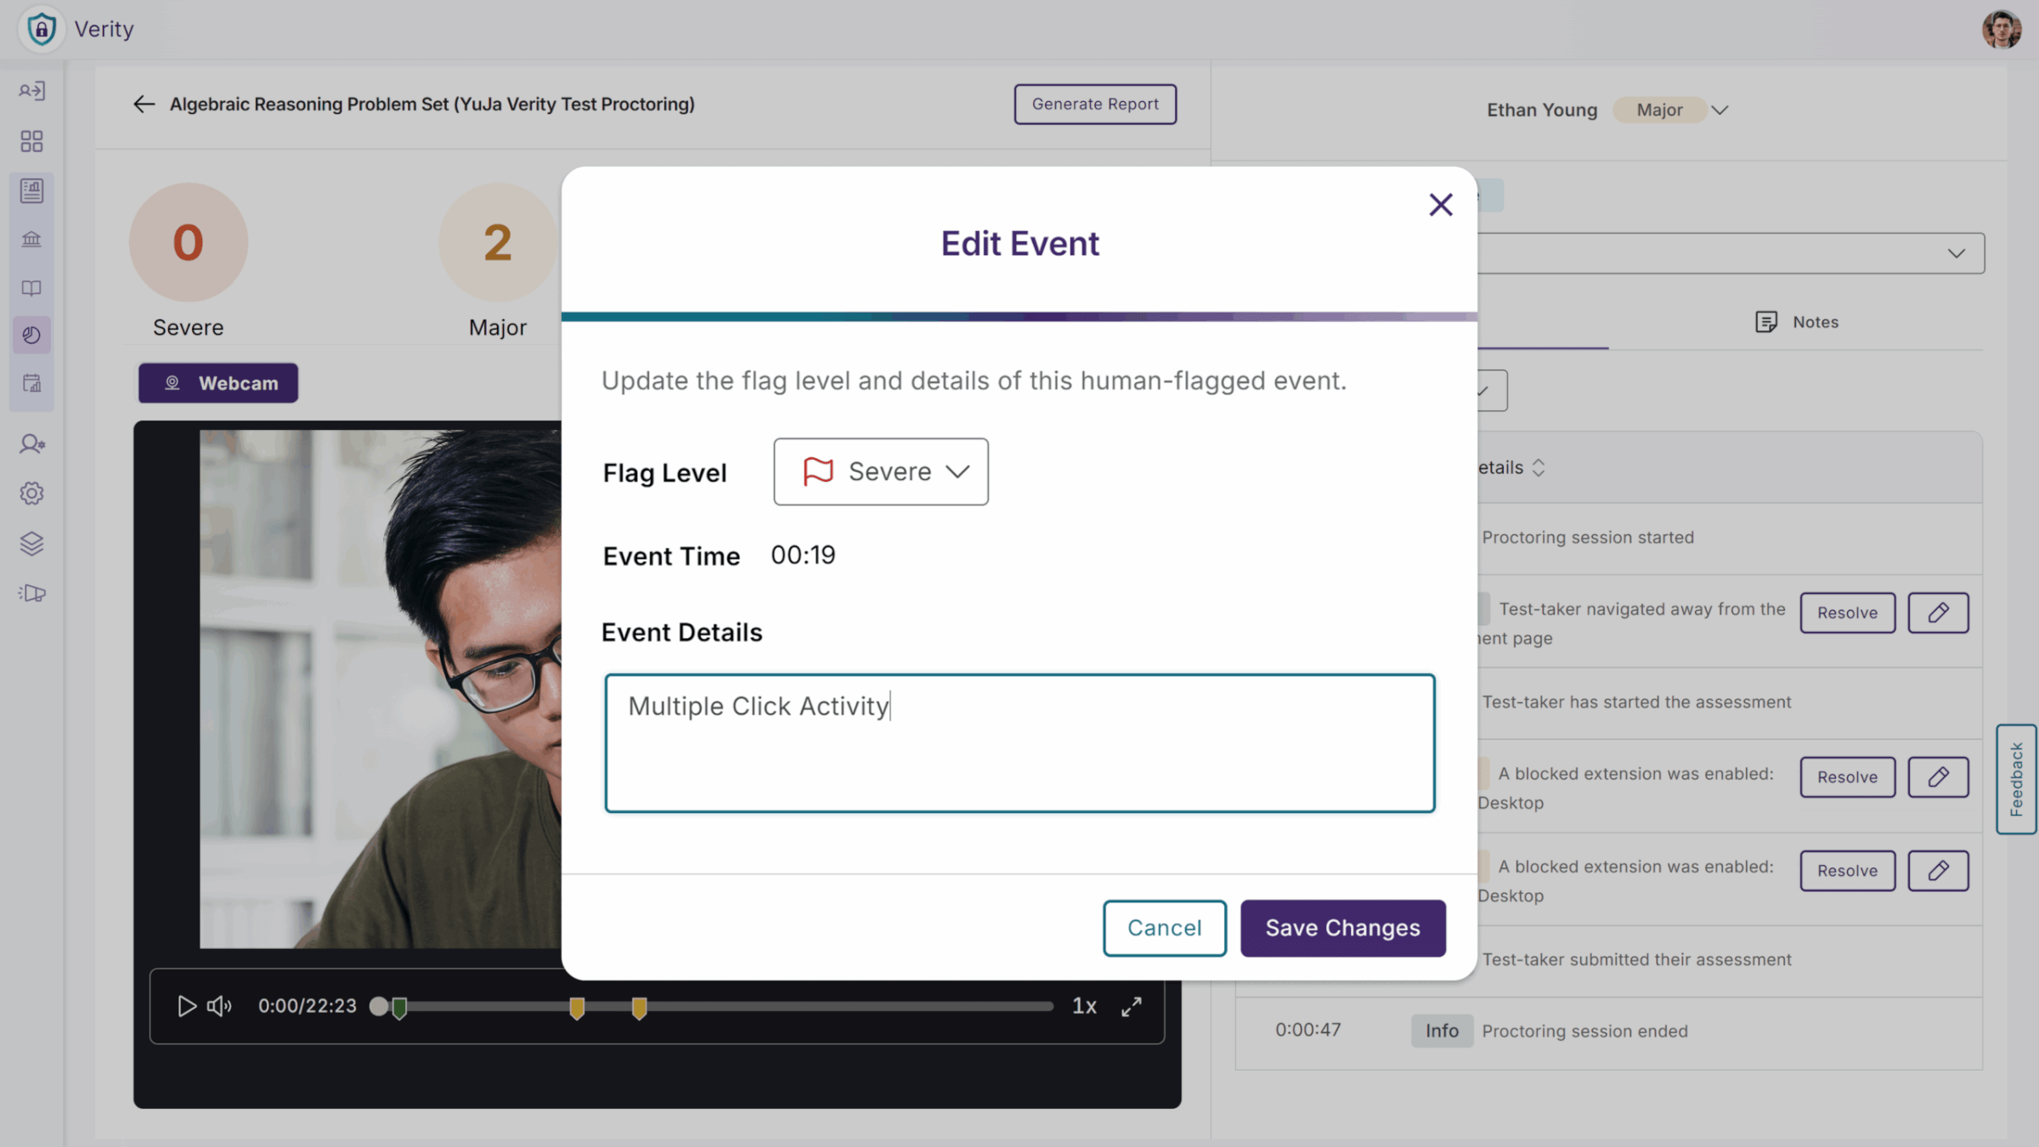Click the Cancel button

click(1164, 928)
